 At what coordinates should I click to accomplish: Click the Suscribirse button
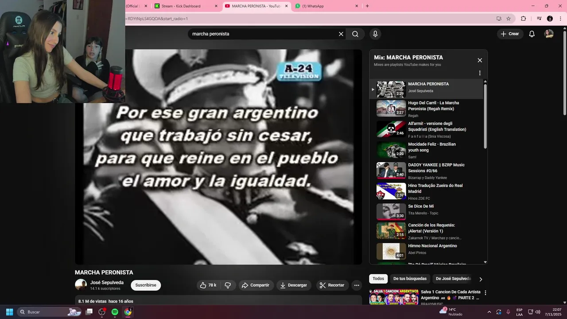pos(146,285)
